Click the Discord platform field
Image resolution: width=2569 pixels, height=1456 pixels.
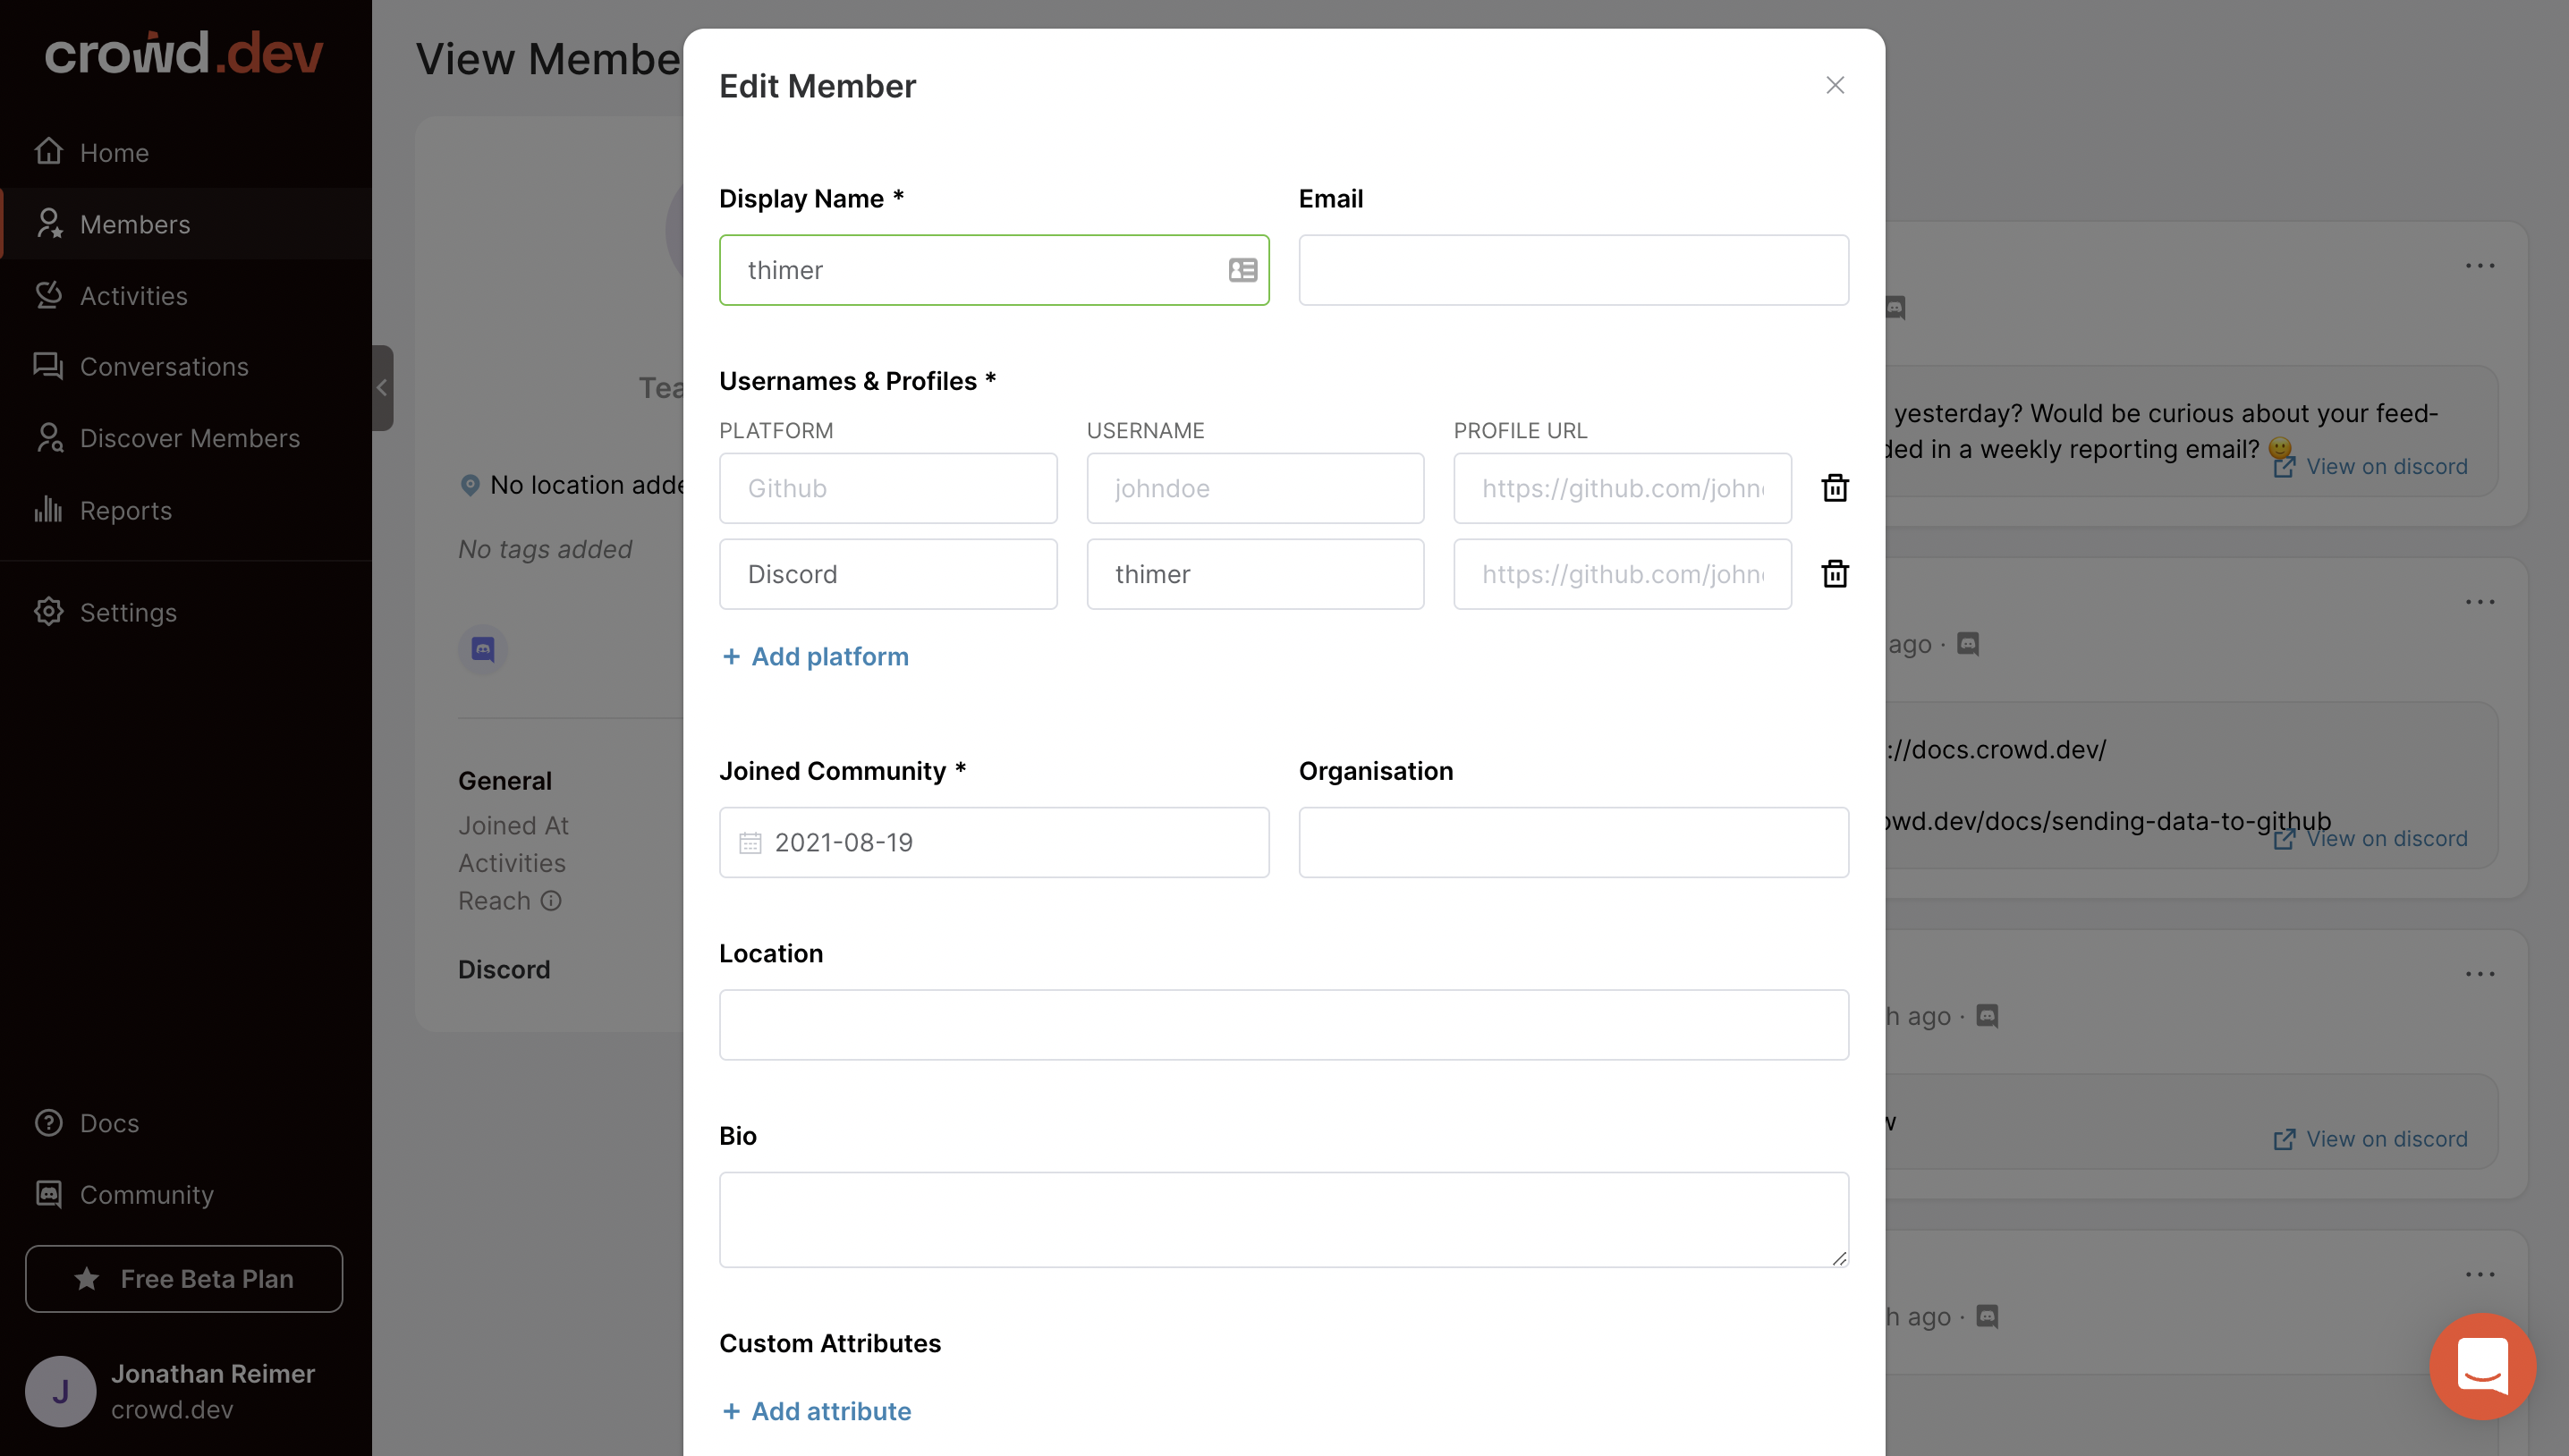pyautogui.click(x=887, y=574)
